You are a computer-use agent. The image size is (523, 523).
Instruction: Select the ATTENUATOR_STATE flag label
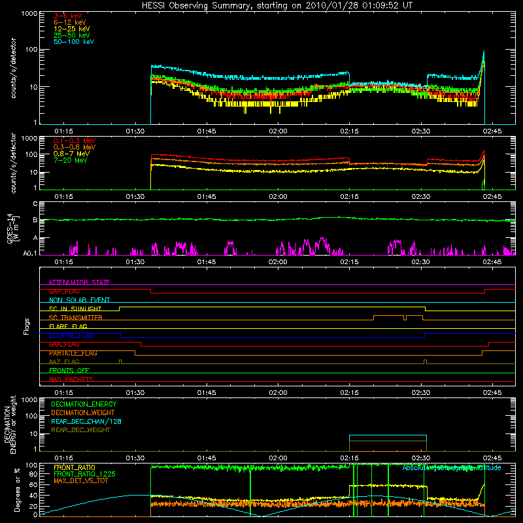pos(79,282)
